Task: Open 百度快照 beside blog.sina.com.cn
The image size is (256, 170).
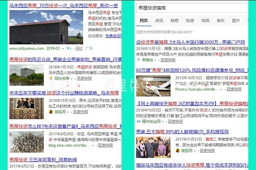Action: [105, 145]
